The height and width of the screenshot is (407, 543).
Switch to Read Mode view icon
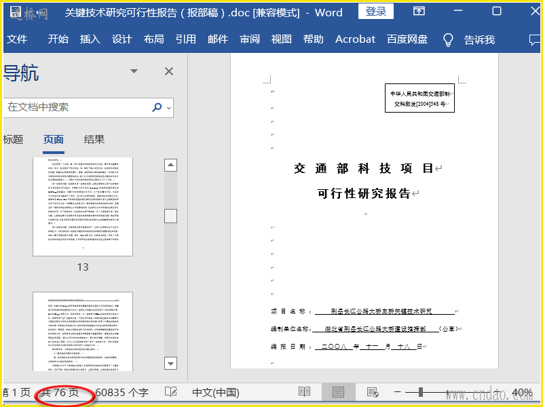click(304, 392)
